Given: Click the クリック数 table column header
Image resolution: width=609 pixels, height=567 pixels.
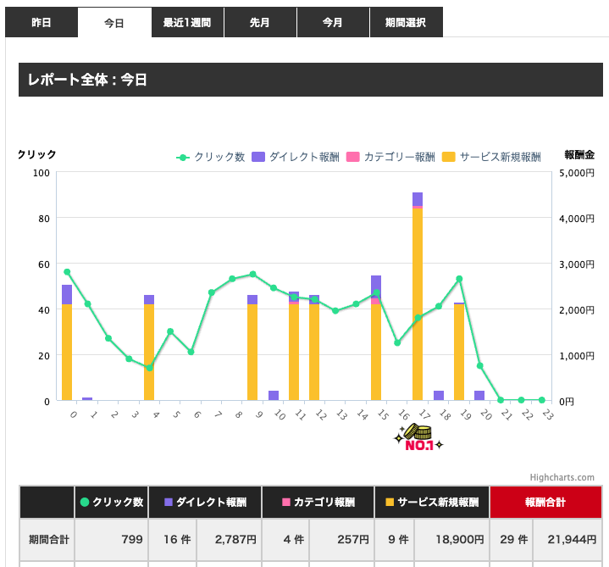Looking at the screenshot, I should tap(112, 502).
